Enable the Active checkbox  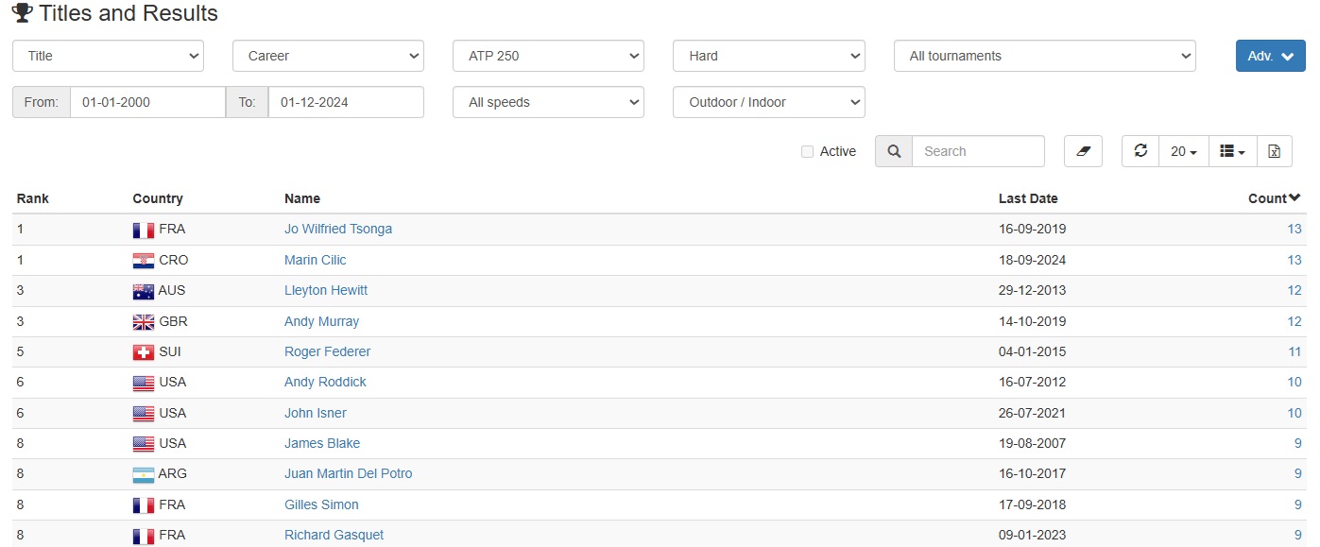(x=807, y=151)
